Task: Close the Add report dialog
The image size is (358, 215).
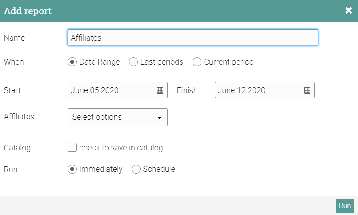Action: 349,11
